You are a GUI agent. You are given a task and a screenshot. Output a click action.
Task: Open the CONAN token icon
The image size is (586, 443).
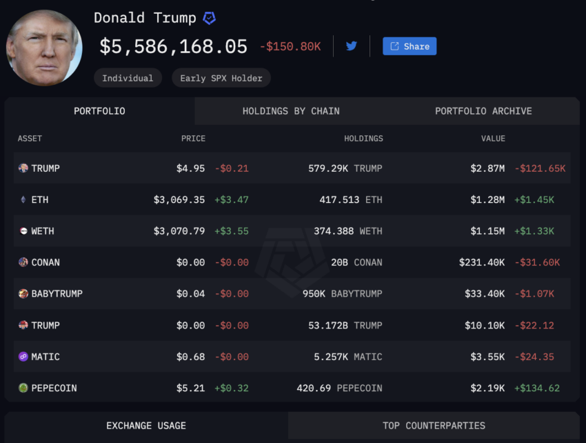tap(23, 262)
